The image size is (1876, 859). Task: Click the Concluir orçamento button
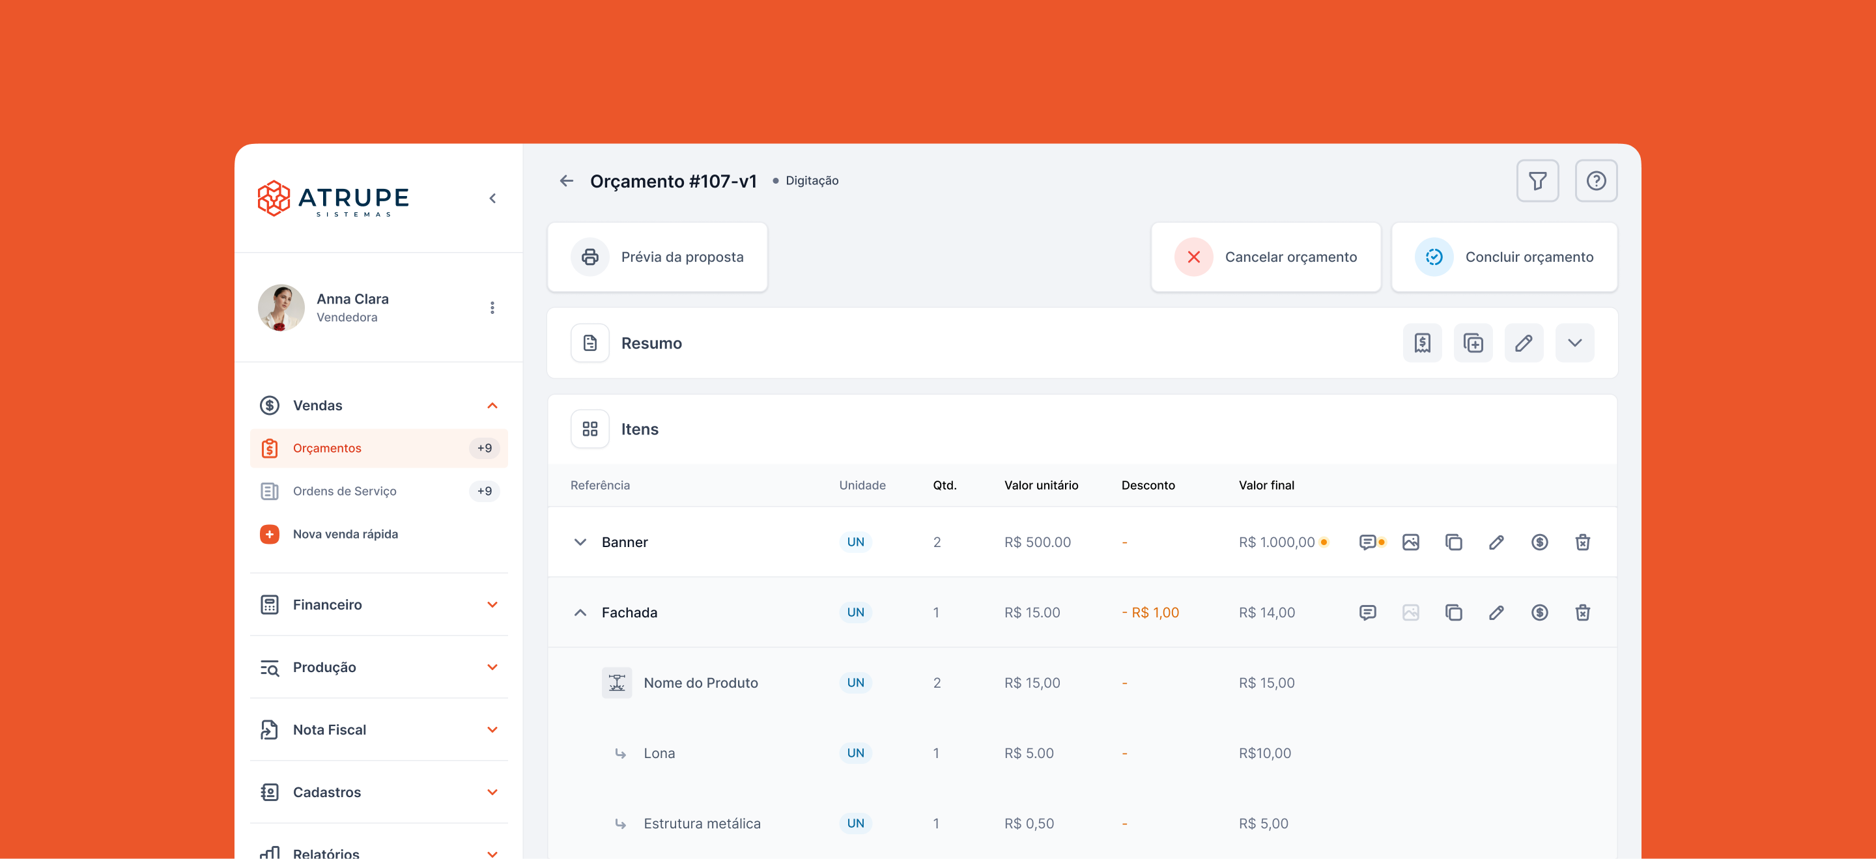click(x=1504, y=257)
